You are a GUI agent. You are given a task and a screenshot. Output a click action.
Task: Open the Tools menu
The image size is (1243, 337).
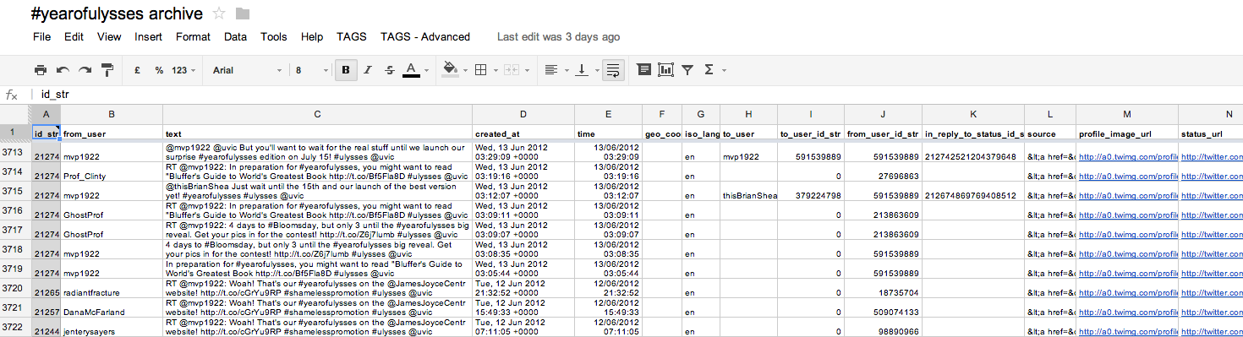click(x=273, y=36)
